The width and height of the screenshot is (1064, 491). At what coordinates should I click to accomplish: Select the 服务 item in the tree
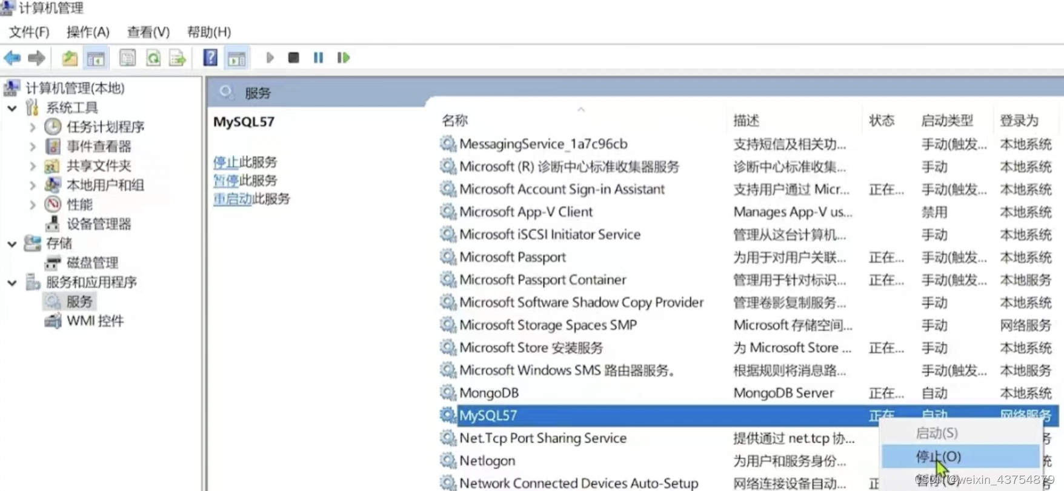[x=71, y=301]
